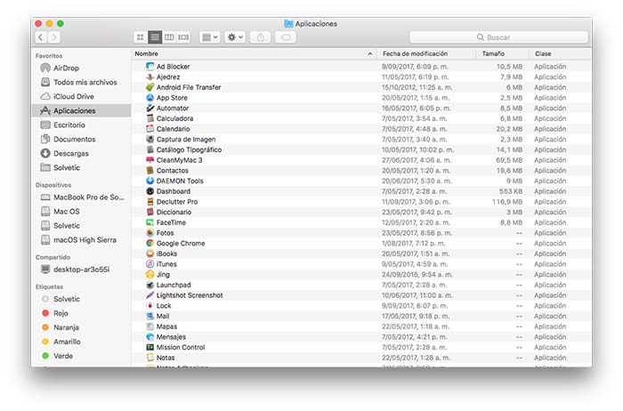
Task: Select the Calendario icon
Action: pos(150,129)
